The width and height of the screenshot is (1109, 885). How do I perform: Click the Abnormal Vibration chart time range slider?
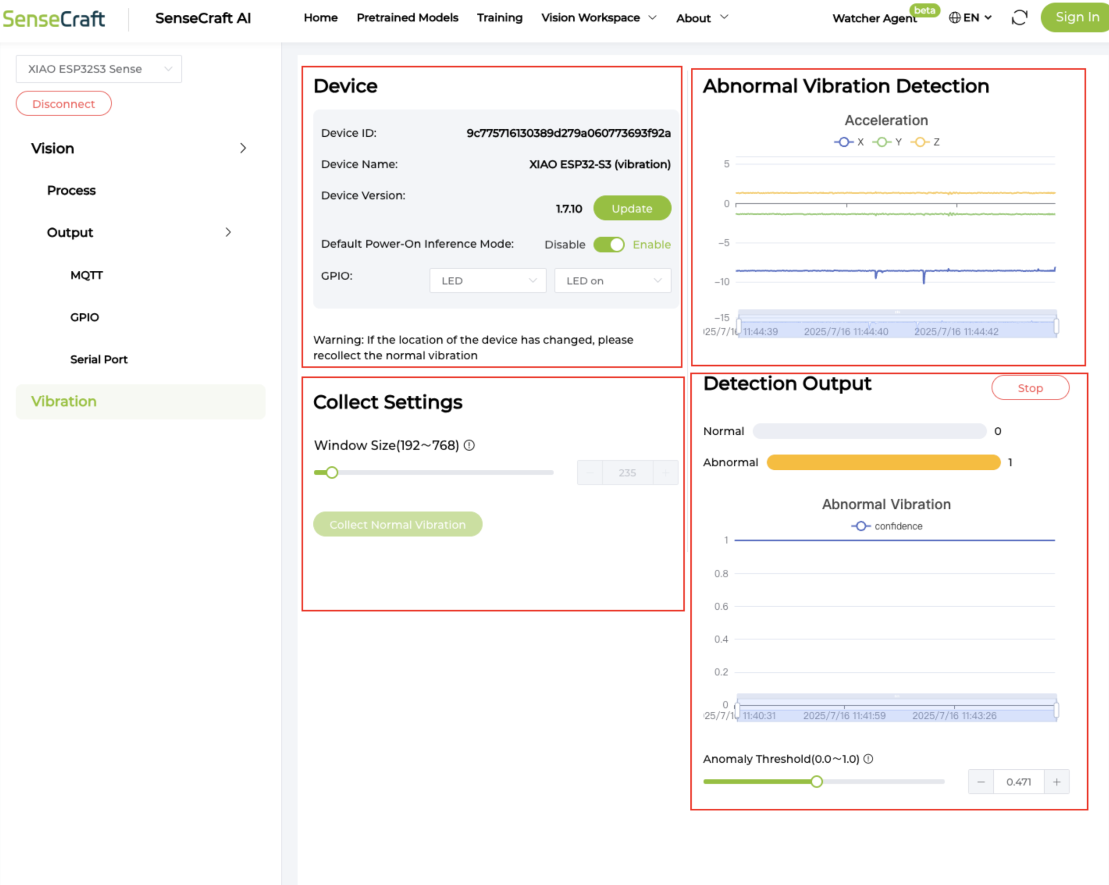(896, 708)
